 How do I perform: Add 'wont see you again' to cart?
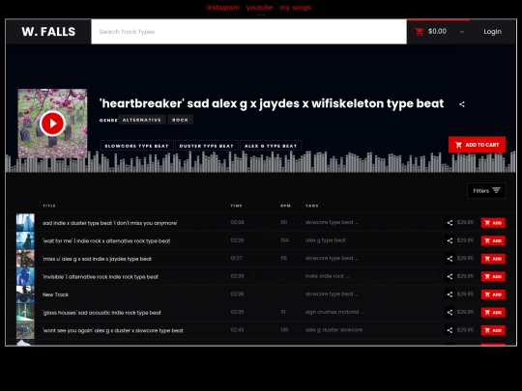[493, 330]
